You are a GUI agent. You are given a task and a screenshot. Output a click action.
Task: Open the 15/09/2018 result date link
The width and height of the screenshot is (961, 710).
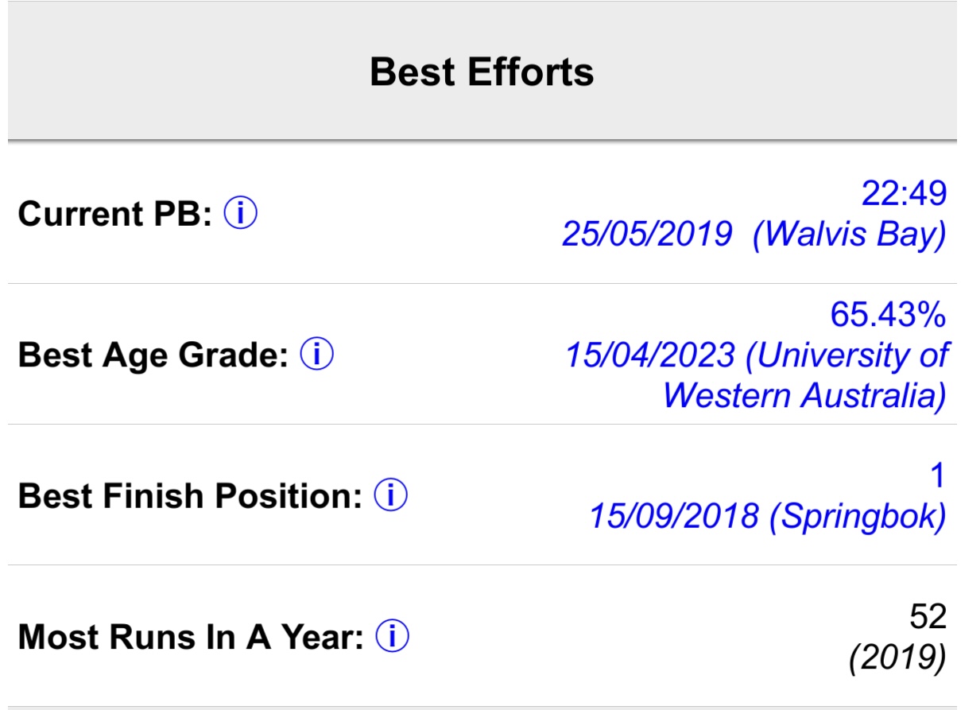(673, 517)
